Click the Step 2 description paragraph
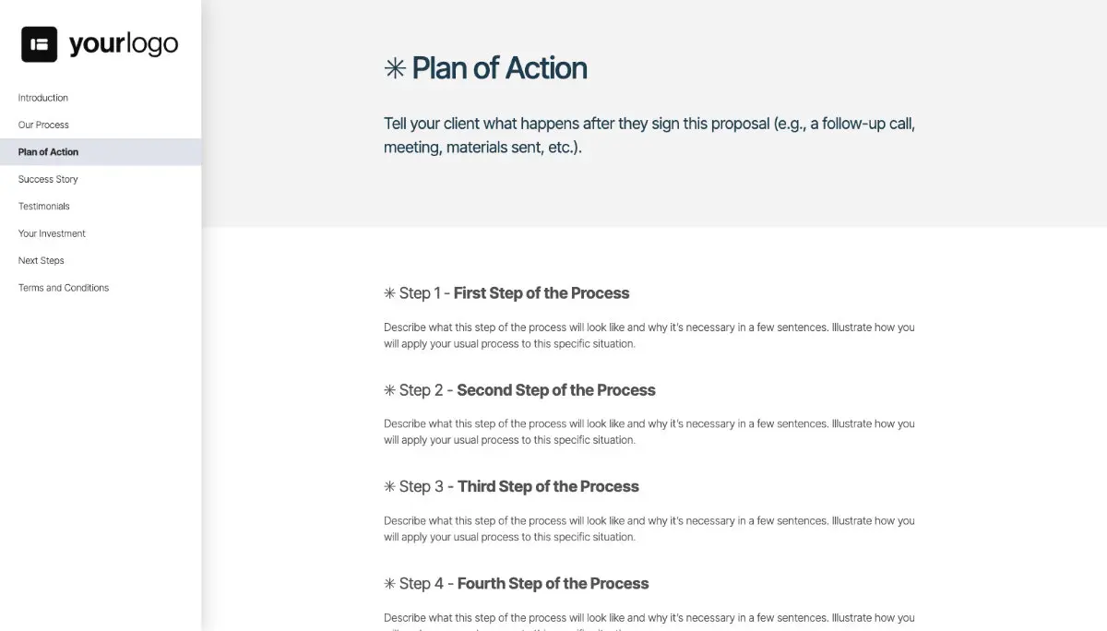 649,431
